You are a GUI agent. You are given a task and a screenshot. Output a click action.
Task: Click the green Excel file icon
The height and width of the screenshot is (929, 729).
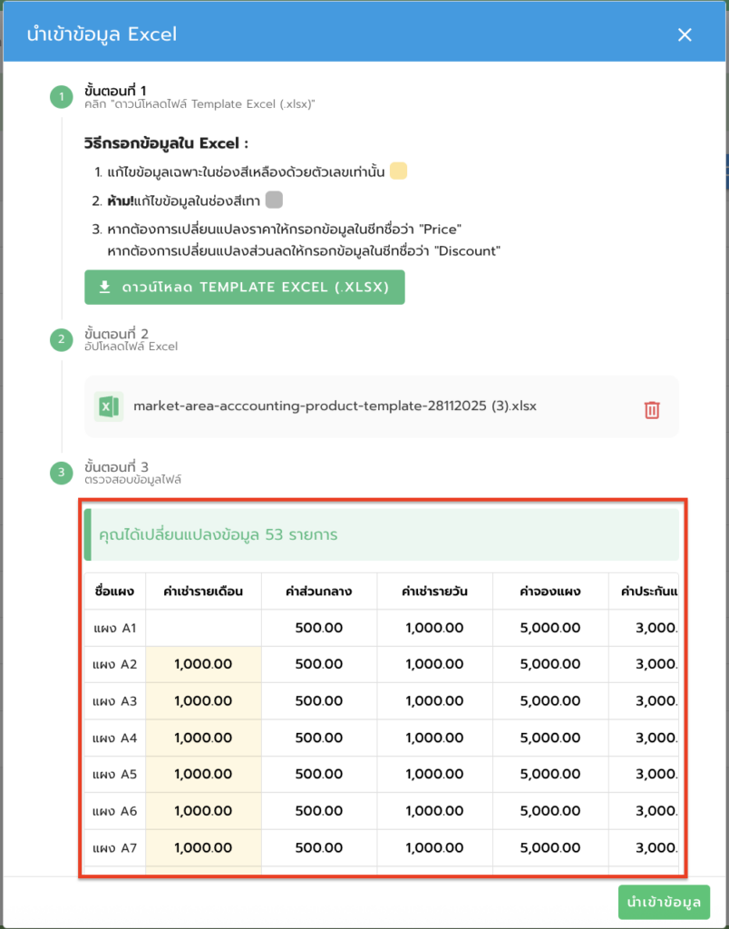(x=109, y=406)
